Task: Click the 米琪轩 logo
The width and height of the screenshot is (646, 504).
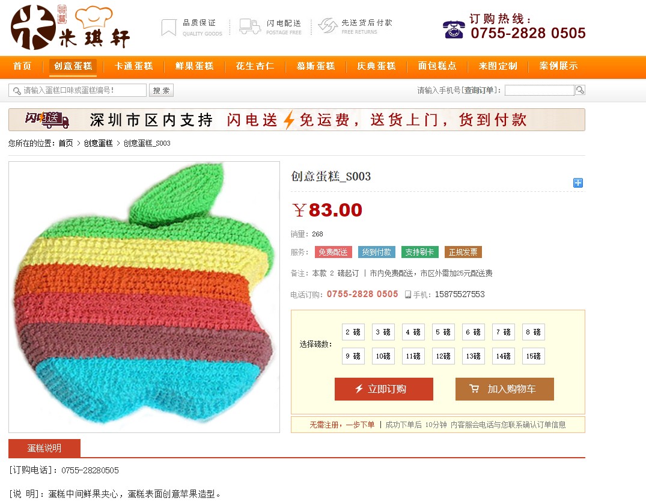Action: point(70,27)
